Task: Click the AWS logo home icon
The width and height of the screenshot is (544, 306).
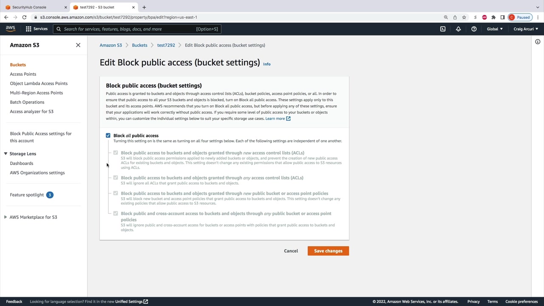Action: pos(10,29)
